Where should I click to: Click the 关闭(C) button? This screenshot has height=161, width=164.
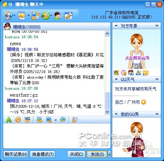pyautogui.click(x=76, y=154)
